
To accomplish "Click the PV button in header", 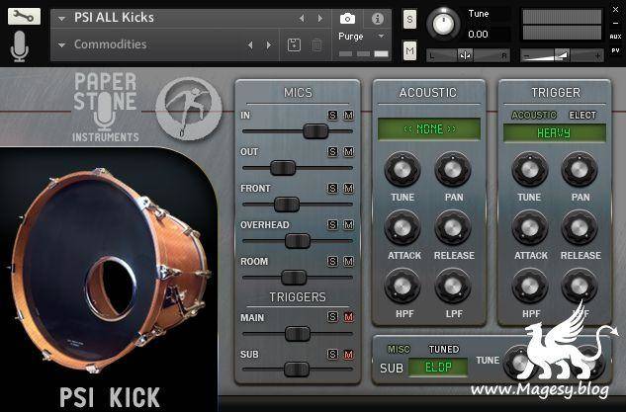I will tap(615, 50).
